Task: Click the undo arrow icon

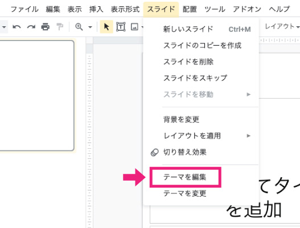Action: [x=17, y=27]
